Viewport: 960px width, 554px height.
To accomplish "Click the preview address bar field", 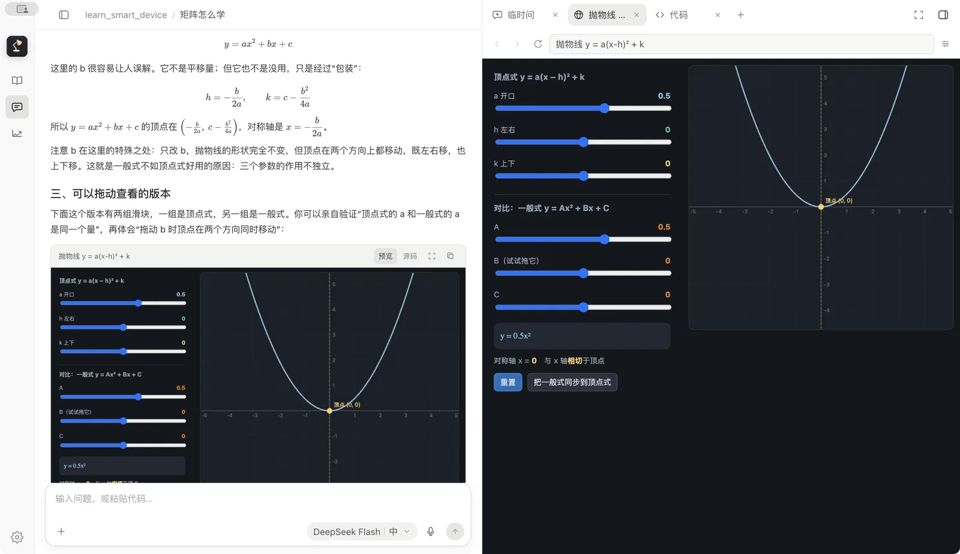I will coord(742,44).
